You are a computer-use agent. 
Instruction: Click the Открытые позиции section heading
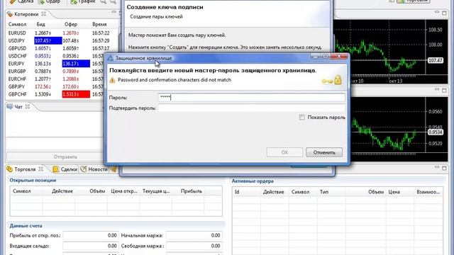(x=33, y=181)
